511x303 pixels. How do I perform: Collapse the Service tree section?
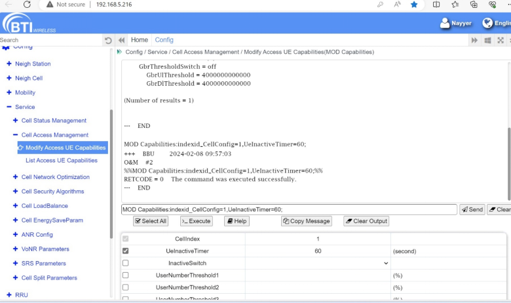coord(9,107)
